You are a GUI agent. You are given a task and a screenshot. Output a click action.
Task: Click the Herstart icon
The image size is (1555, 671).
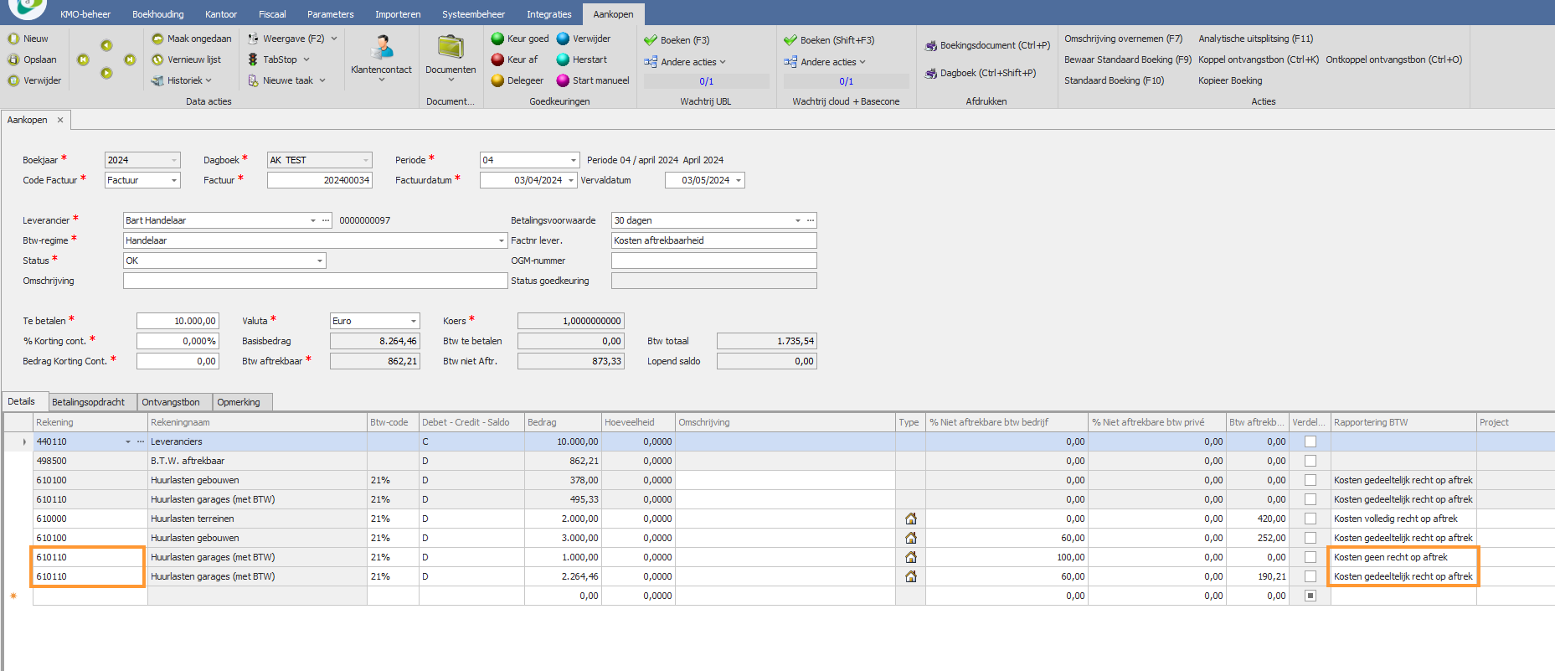point(564,59)
